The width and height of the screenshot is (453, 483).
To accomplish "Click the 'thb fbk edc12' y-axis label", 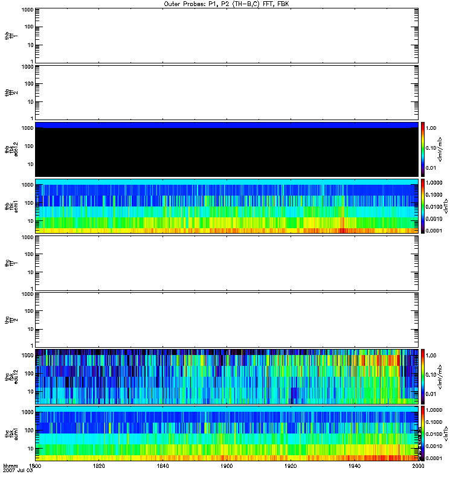I will click(x=11, y=149).
